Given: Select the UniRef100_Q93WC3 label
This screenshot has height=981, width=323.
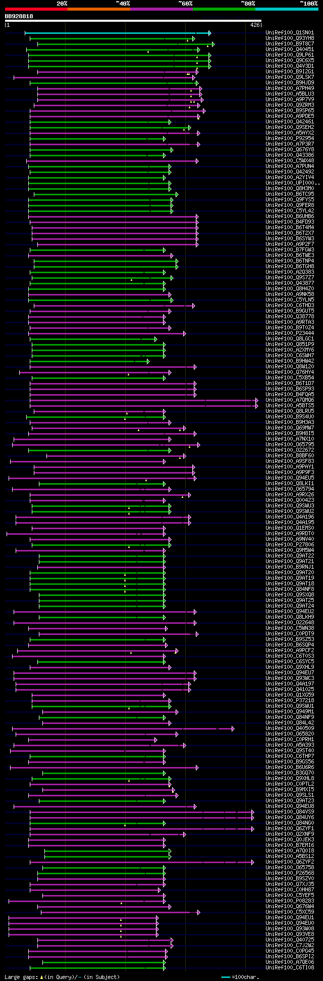Looking at the screenshot, I should pos(290,678).
